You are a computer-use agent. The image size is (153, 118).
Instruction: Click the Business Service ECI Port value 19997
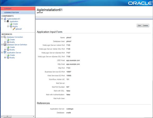(69, 72)
